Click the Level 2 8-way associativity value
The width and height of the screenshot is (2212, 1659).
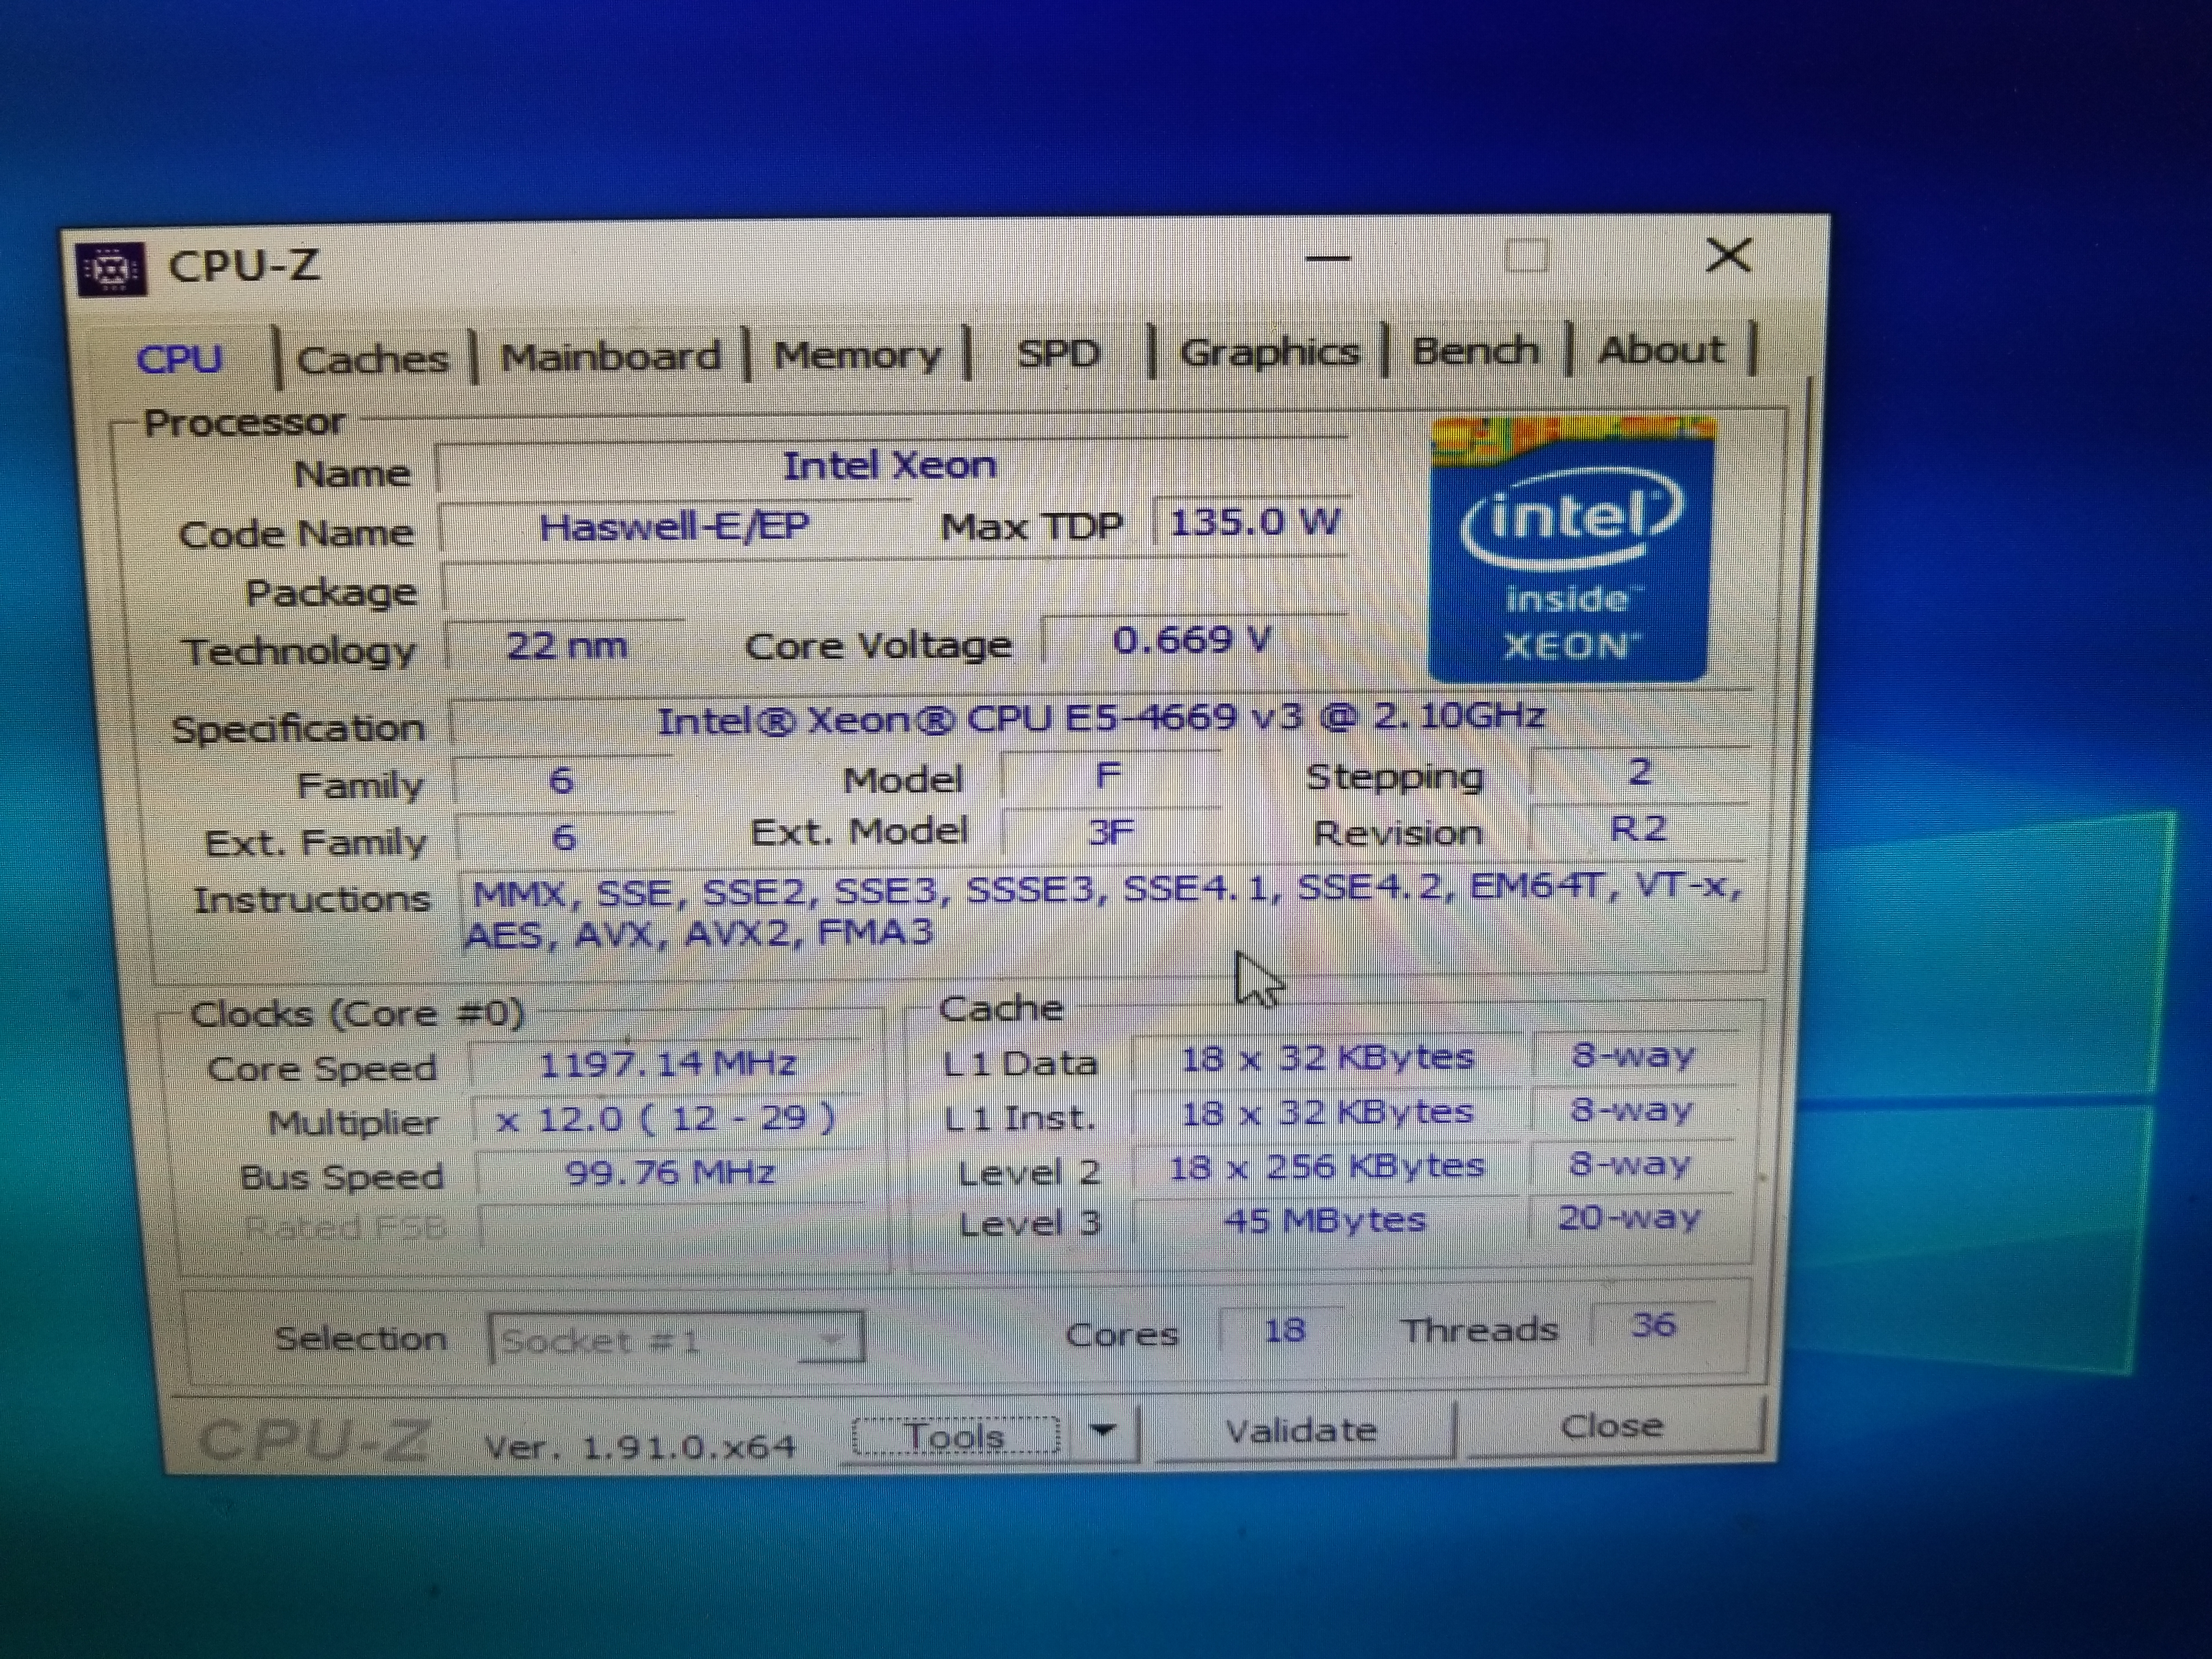tap(1631, 1164)
